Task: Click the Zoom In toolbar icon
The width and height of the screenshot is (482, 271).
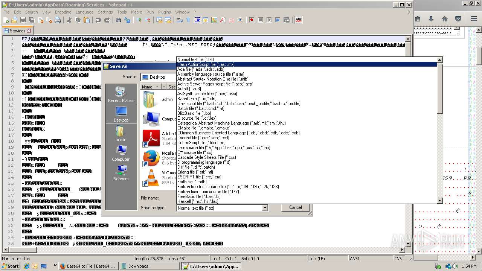Action: [x=139, y=20]
